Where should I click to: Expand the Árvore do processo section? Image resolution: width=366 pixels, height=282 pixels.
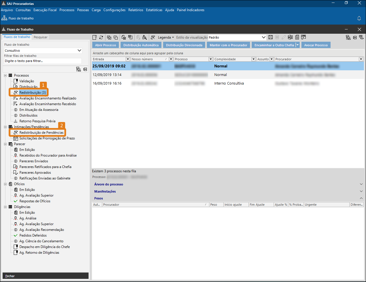click(x=361, y=184)
